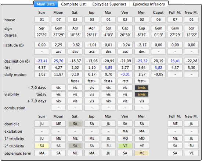This screenshot has width=202, height=161.
Task: Click the New M. degree field 12°22'
Action: point(191,35)
